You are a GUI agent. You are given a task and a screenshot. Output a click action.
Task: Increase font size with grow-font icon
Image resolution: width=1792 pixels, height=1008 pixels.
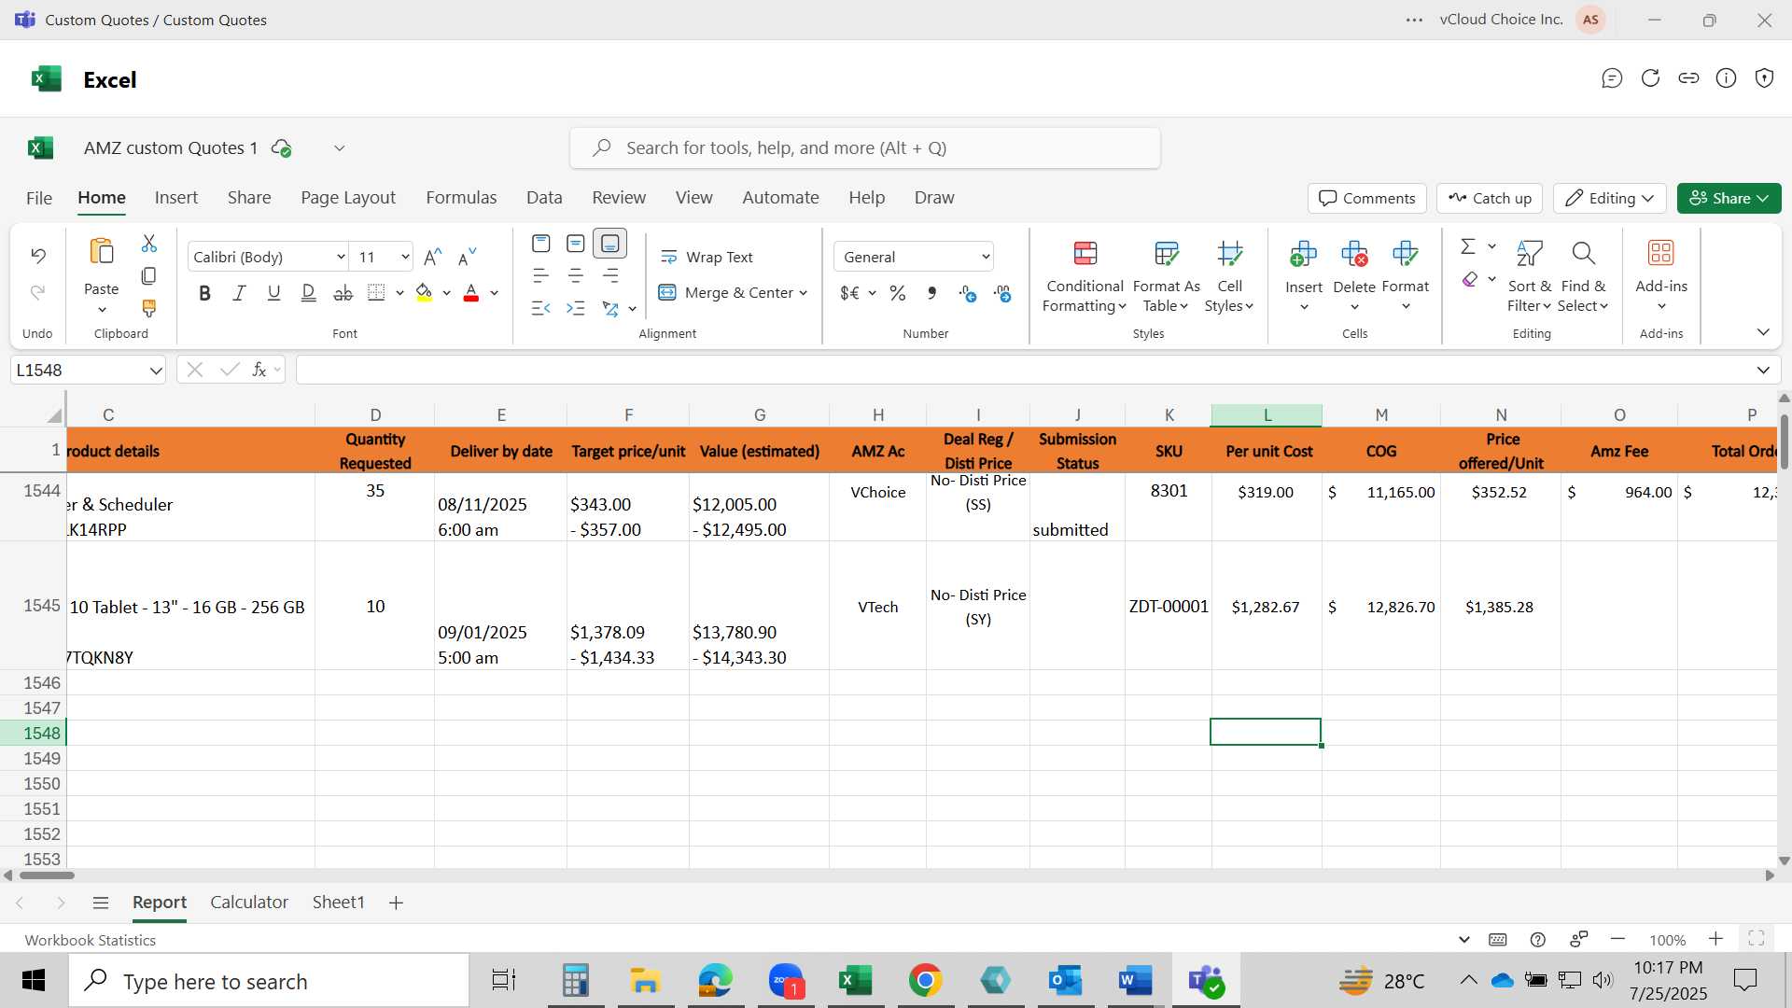tap(433, 257)
